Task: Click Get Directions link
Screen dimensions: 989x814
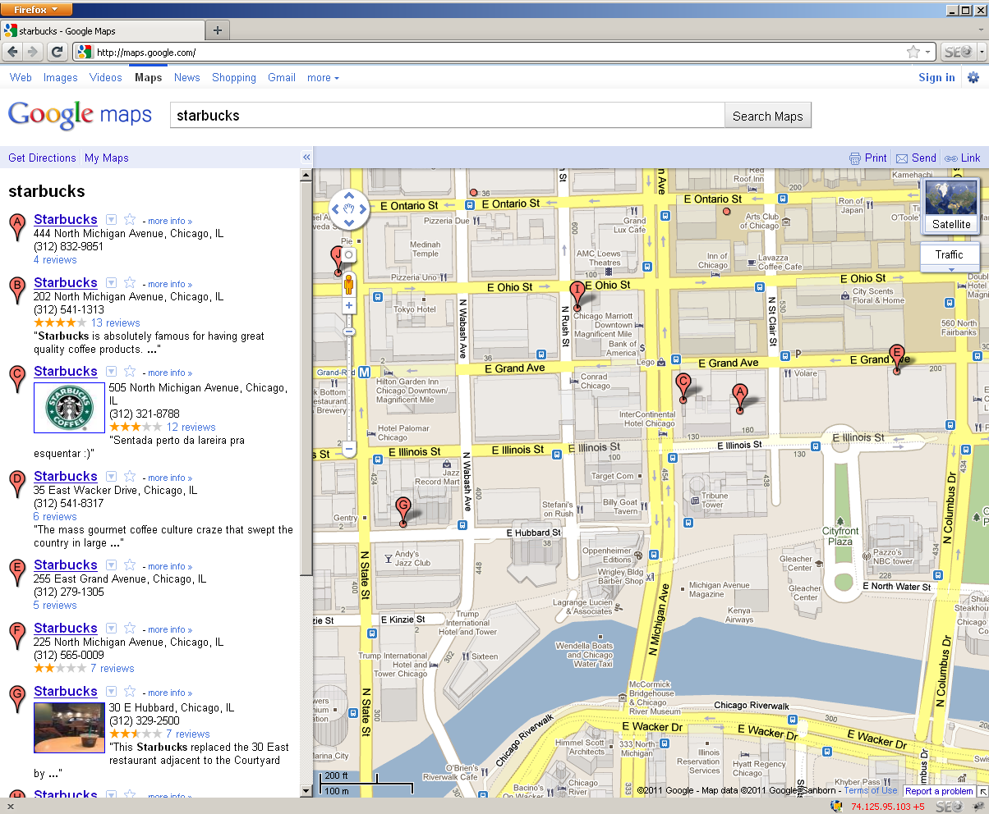Action: coord(42,158)
